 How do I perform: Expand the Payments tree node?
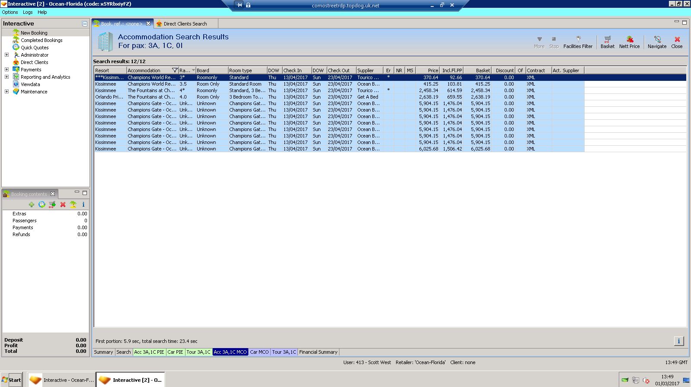(x=6, y=70)
